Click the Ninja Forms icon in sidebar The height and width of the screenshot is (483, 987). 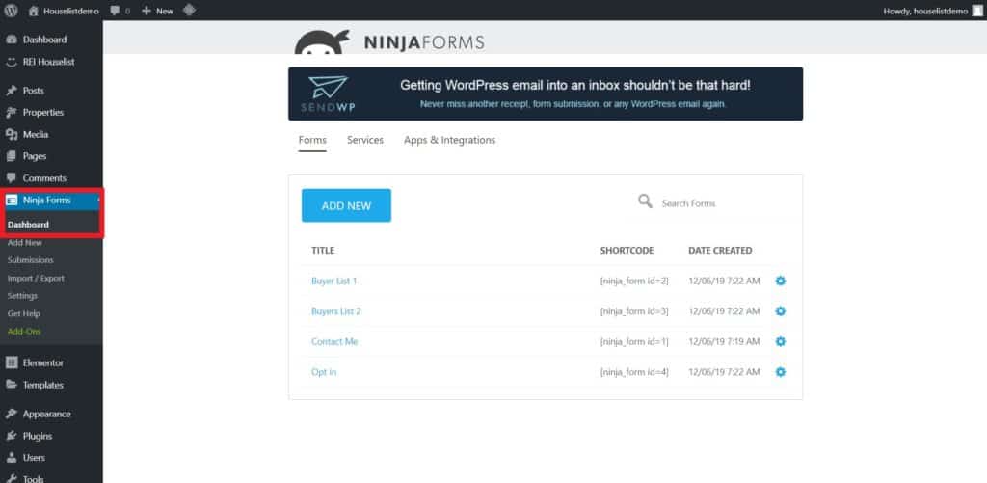[12, 201]
